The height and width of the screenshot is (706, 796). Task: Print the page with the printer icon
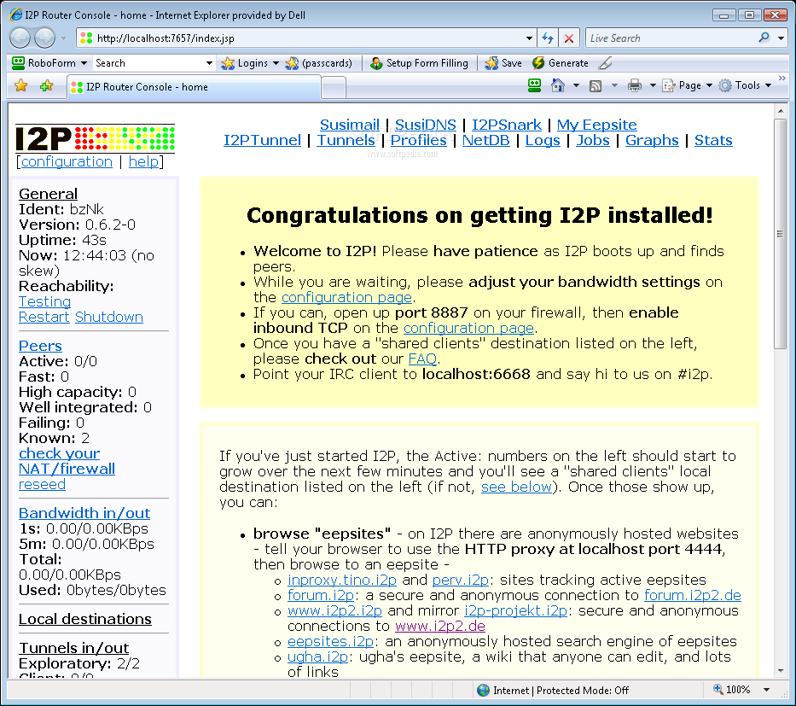coord(635,85)
